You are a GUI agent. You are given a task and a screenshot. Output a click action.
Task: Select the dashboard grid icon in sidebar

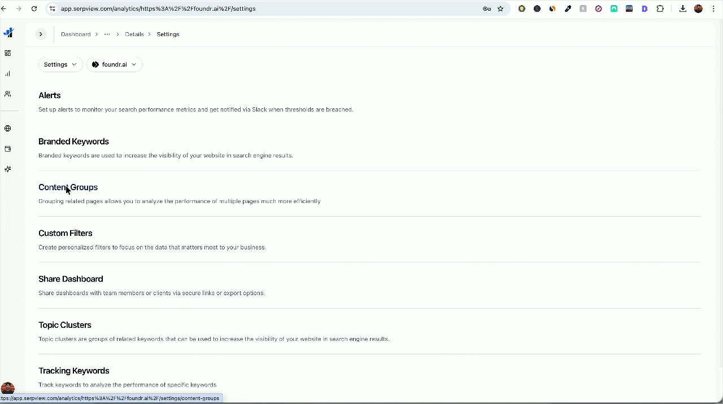coord(8,53)
